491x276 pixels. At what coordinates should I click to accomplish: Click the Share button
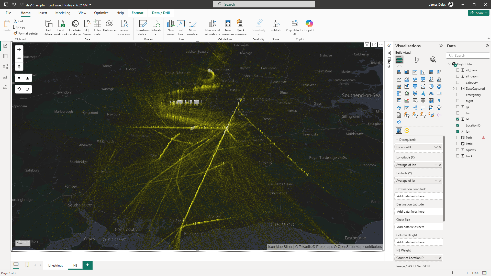478,13
